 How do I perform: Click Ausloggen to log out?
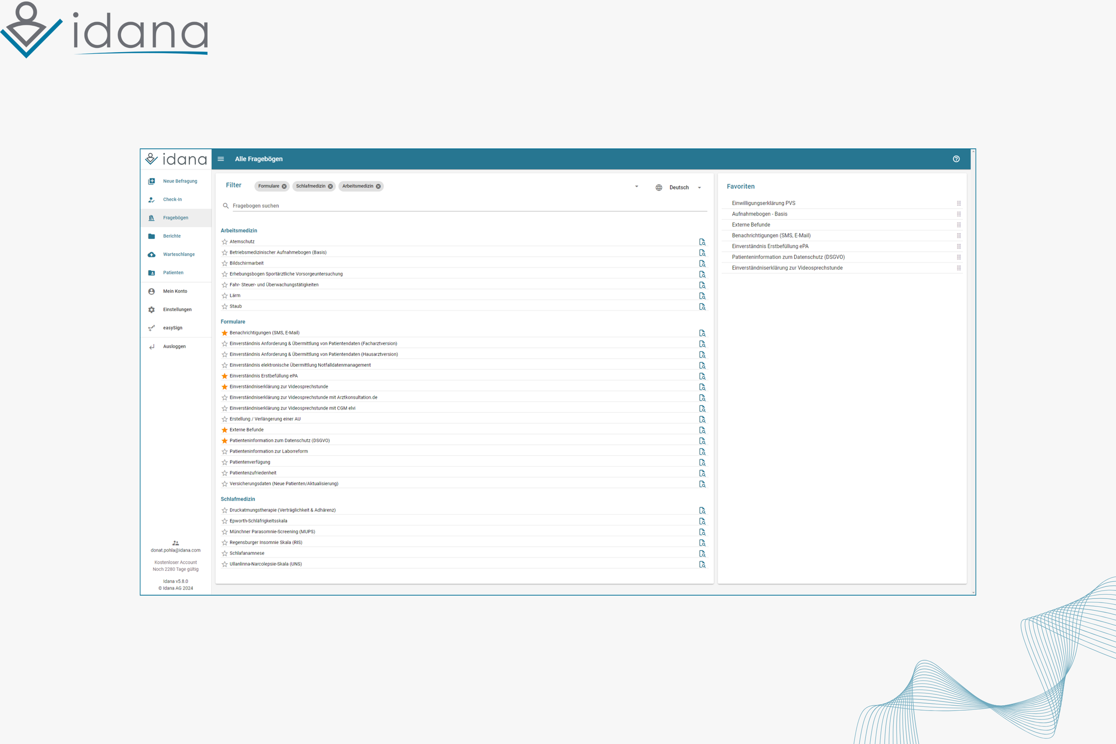pos(174,347)
